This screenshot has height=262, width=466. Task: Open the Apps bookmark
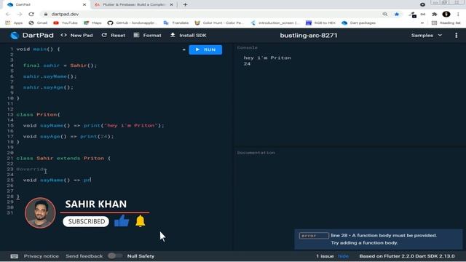(14, 23)
